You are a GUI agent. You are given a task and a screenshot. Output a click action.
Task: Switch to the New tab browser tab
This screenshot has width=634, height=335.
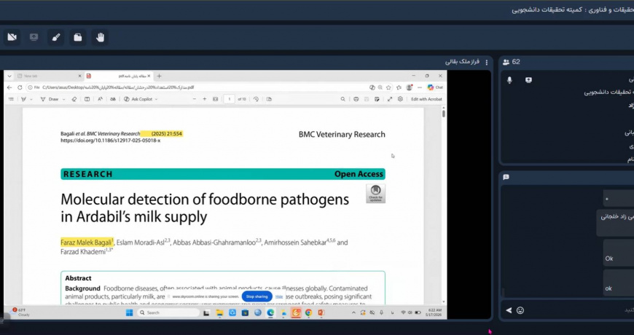[49, 76]
